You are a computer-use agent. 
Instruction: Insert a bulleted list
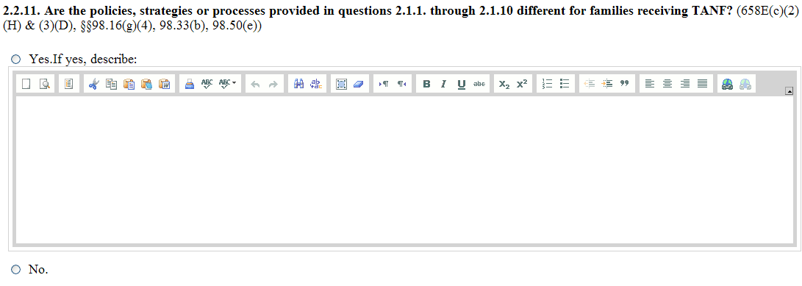[565, 84]
